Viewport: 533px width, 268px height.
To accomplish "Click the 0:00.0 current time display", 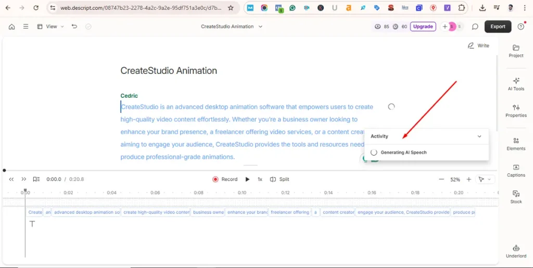I will [54, 180].
